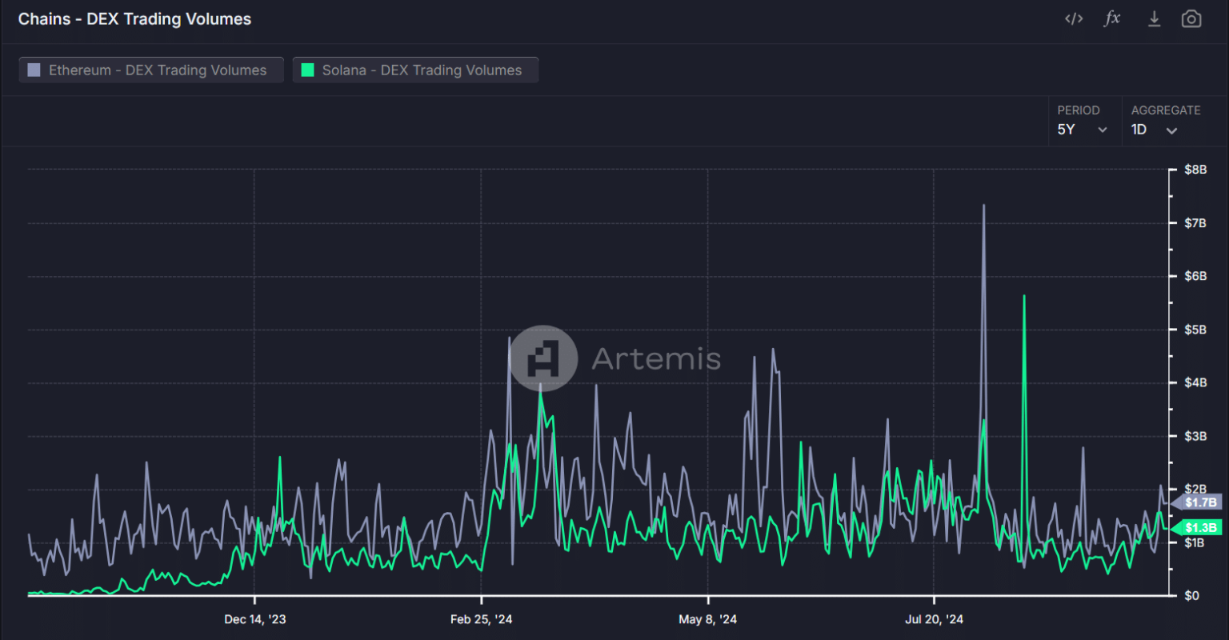Click the Feb 25, '24 axis label

[481, 619]
